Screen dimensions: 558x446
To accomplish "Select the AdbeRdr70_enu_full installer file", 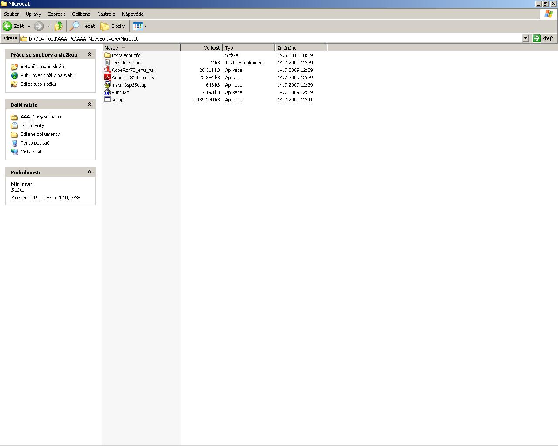I will tap(133, 70).
